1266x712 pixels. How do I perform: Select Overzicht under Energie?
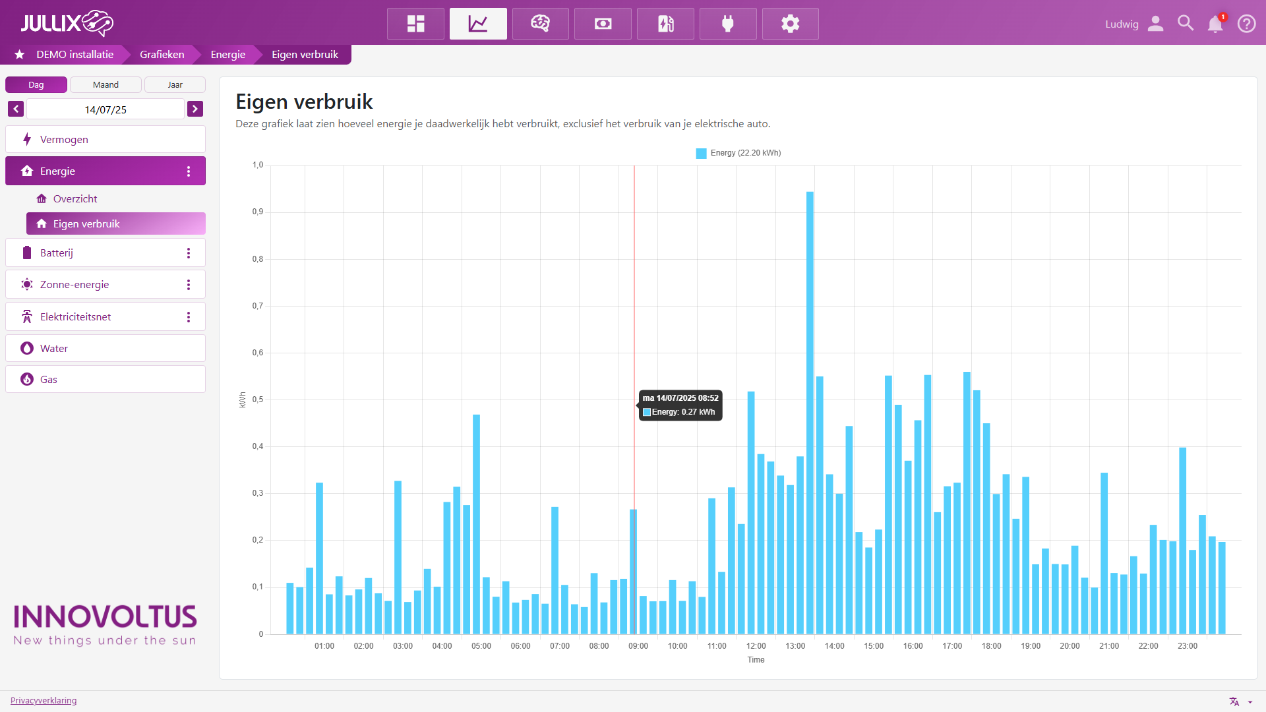click(75, 198)
